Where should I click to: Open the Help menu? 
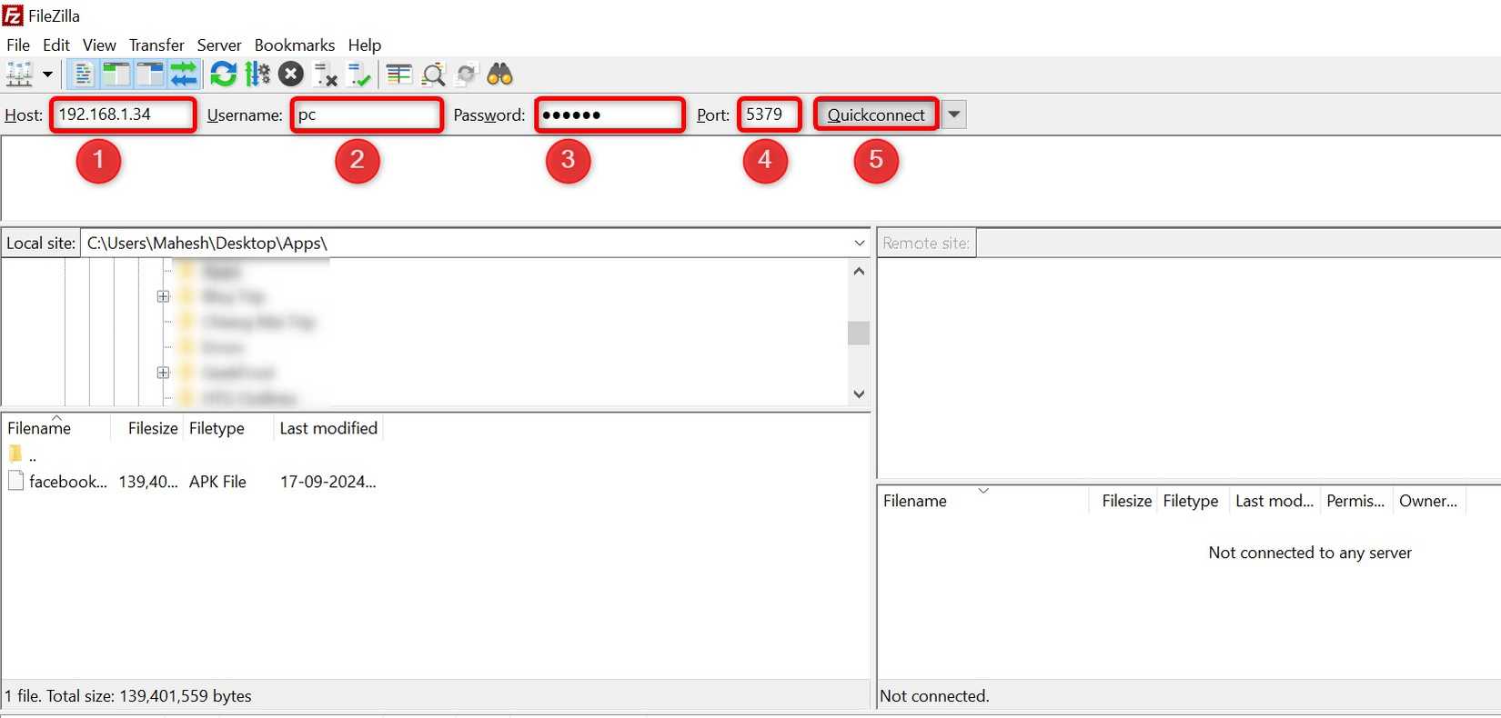tap(365, 45)
